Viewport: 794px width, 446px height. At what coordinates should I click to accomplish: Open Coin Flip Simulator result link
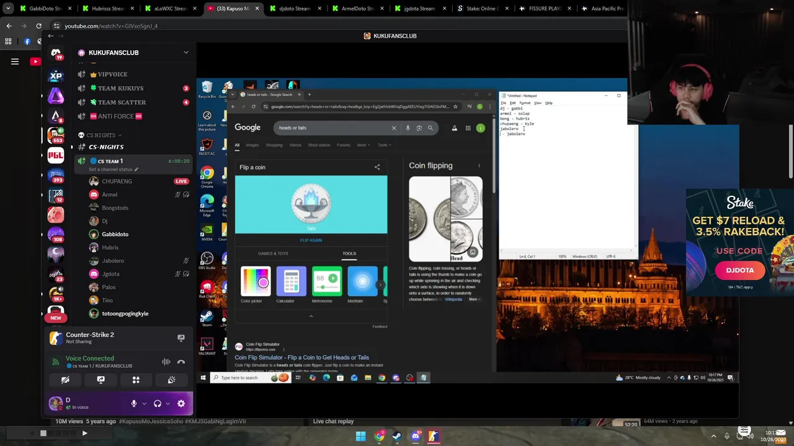point(301,357)
